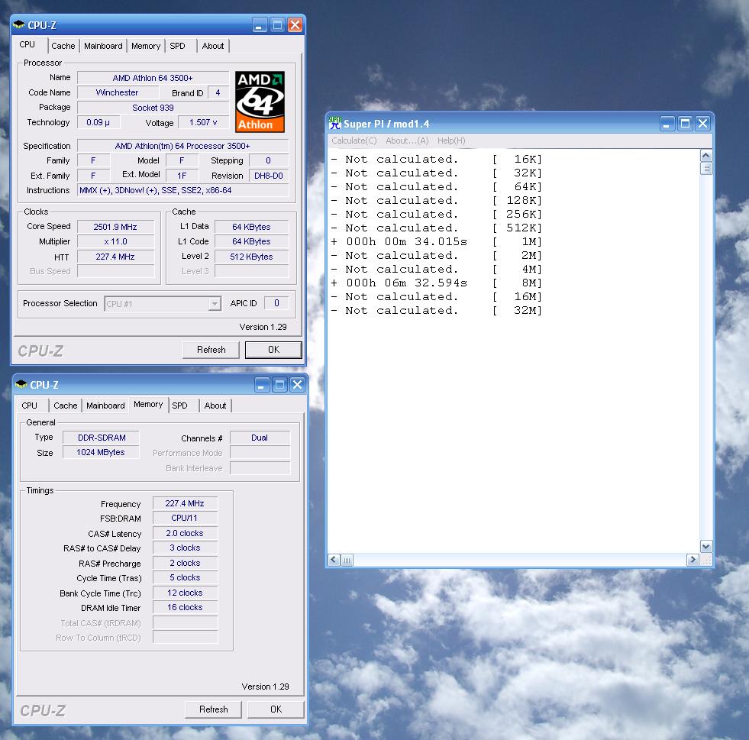Click Super PI scroll right arrow
Screen dimensions: 749x740
coord(693,560)
